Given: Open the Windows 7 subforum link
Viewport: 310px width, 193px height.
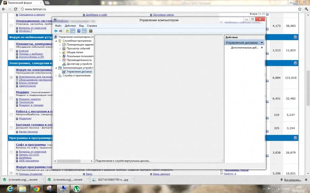Looking at the screenshot, I should point(25,31).
